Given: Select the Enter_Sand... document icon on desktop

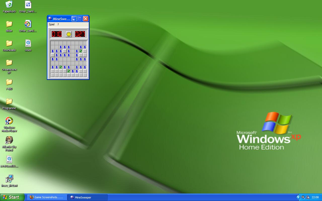Looking at the screenshot, I should [x=28, y=5].
